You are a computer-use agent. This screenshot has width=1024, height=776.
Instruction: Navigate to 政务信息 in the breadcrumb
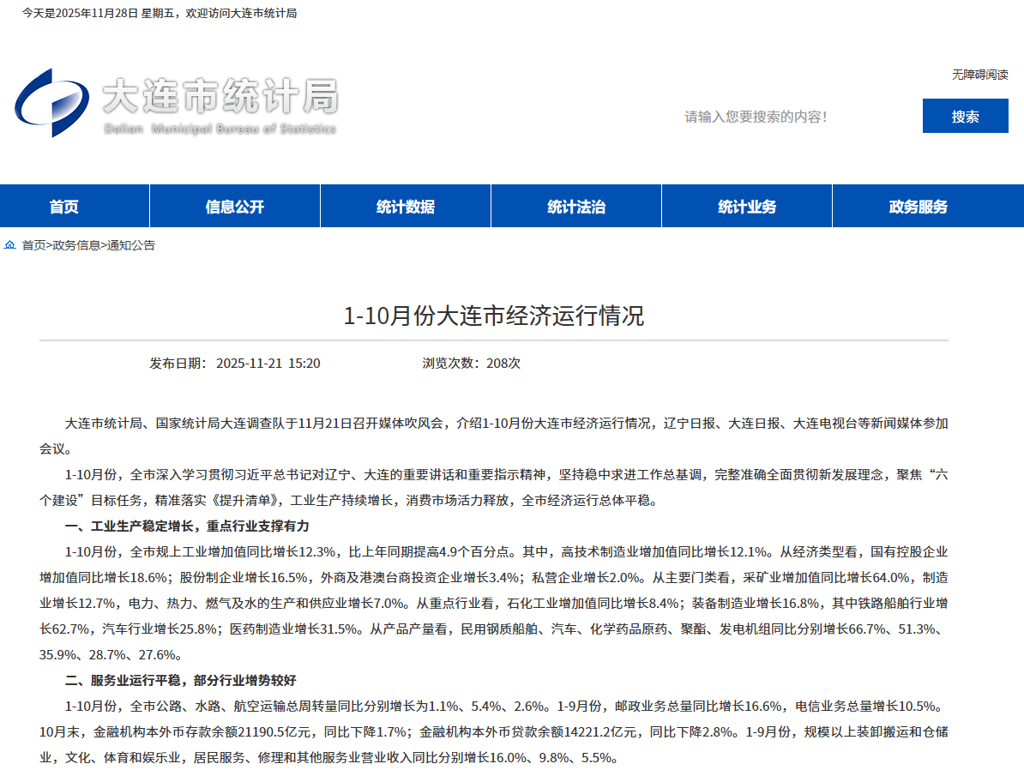76,245
